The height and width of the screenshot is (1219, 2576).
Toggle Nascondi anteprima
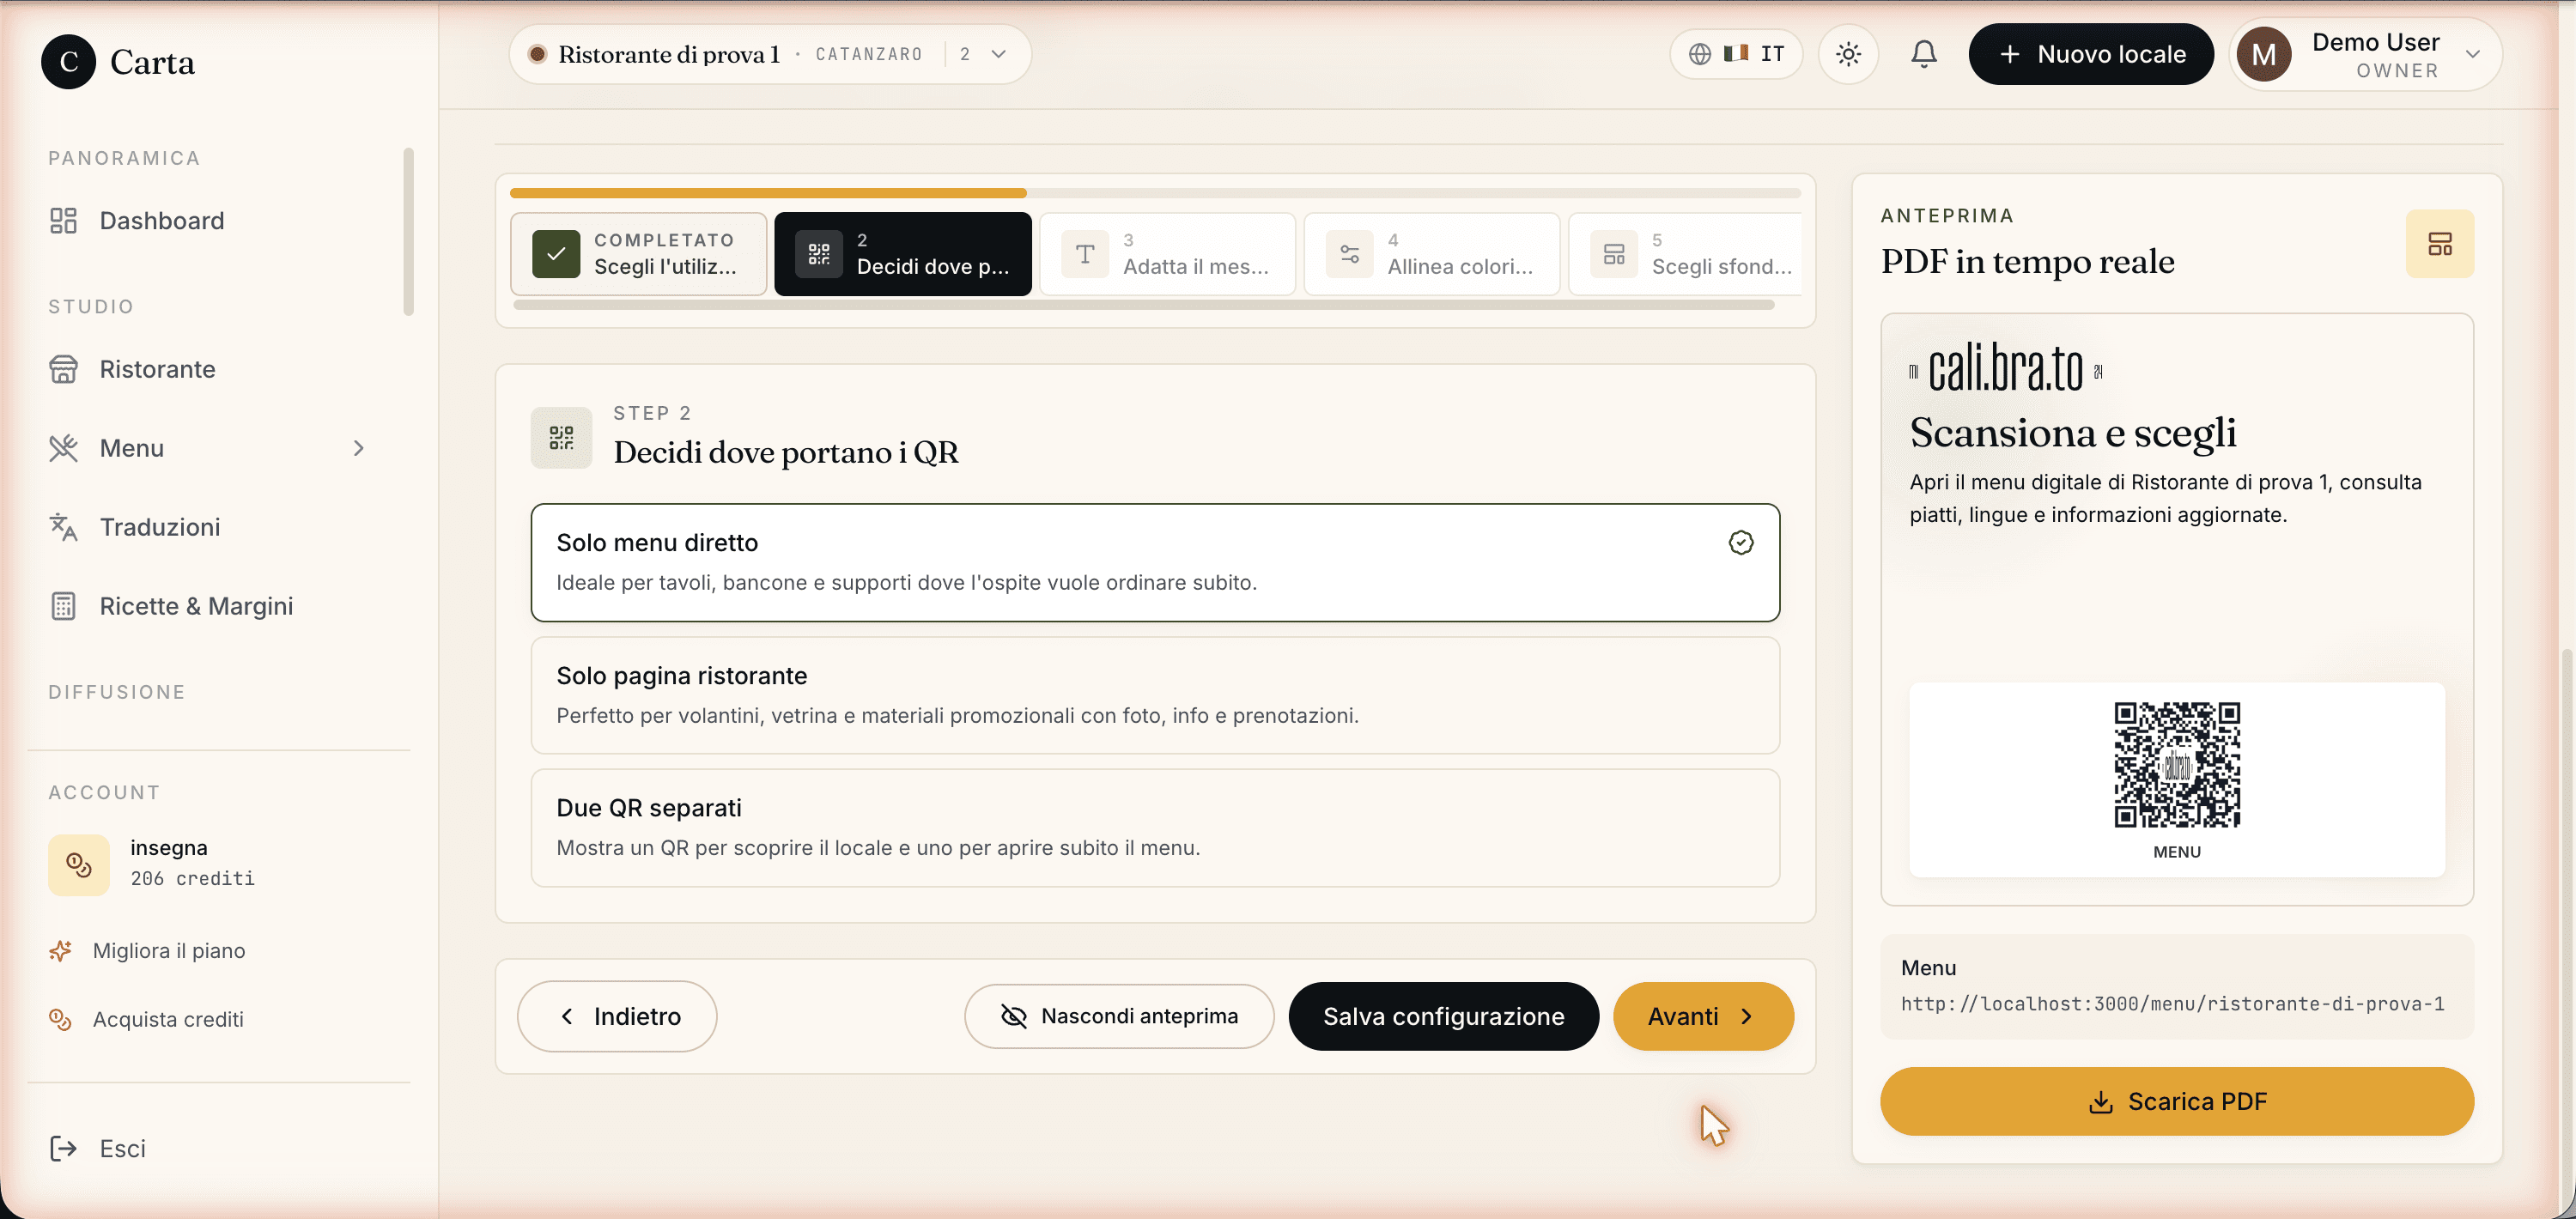[x=1119, y=1016]
